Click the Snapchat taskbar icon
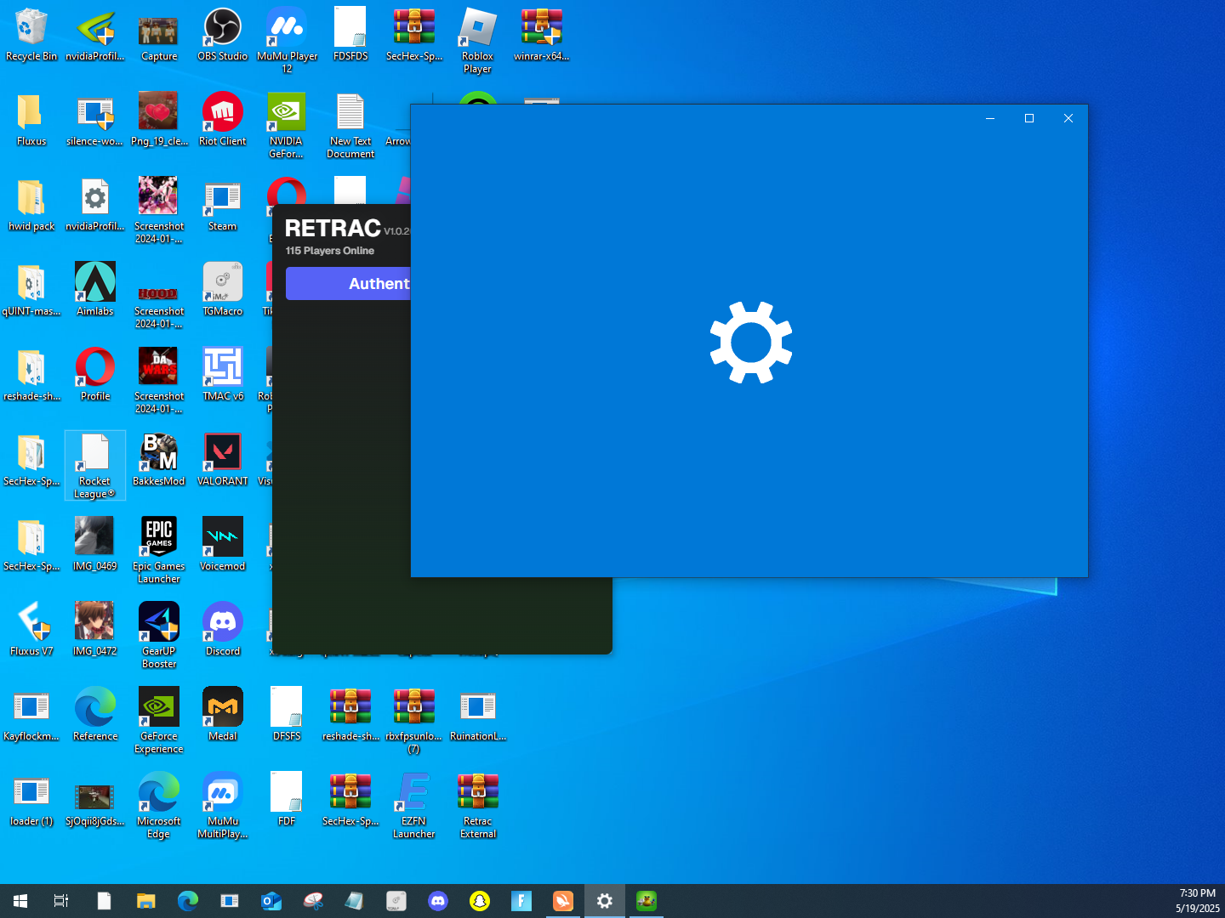Image resolution: width=1225 pixels, height=918 pixels. [x=480, y=901]
